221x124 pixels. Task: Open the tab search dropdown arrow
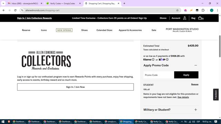(x=3, y=3)
